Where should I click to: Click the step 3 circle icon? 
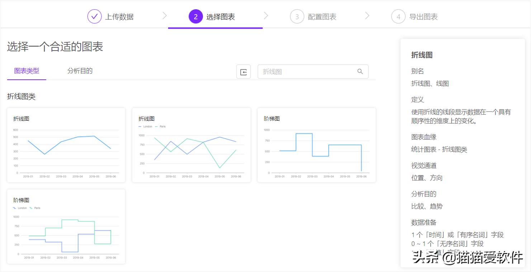[x=297, y=17]
